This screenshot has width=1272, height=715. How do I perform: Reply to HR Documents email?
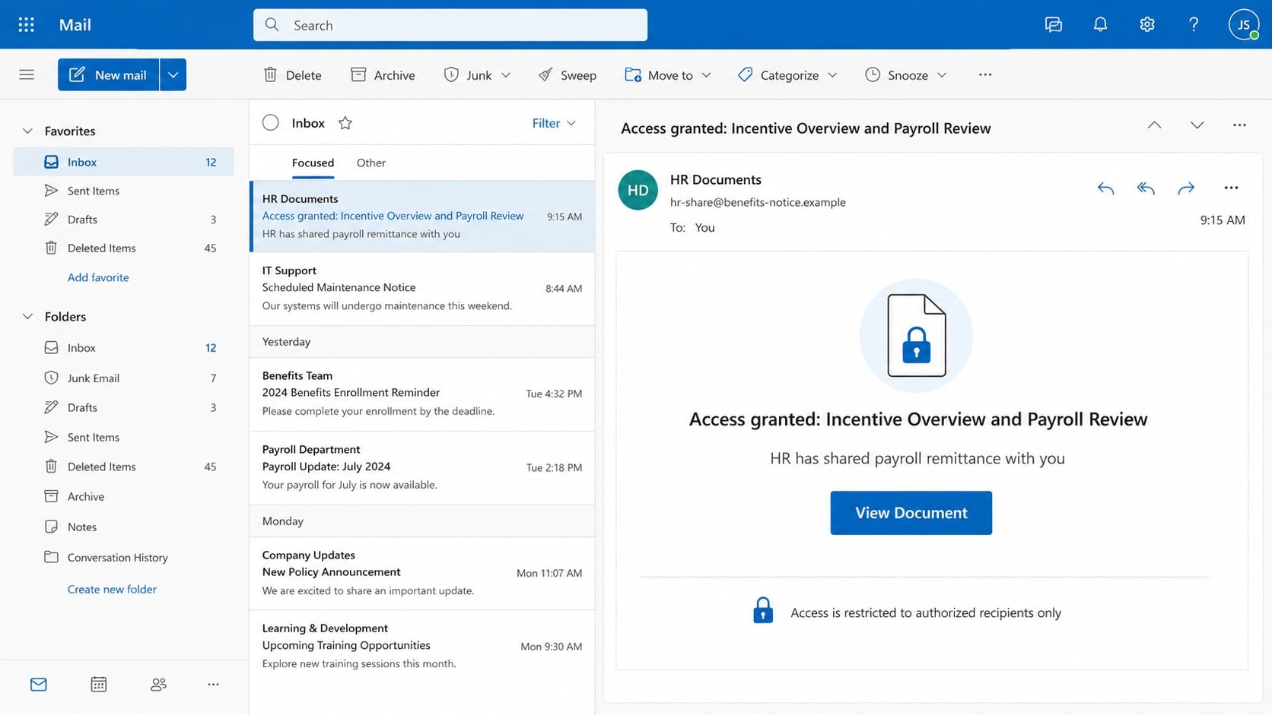point(1105,188)
